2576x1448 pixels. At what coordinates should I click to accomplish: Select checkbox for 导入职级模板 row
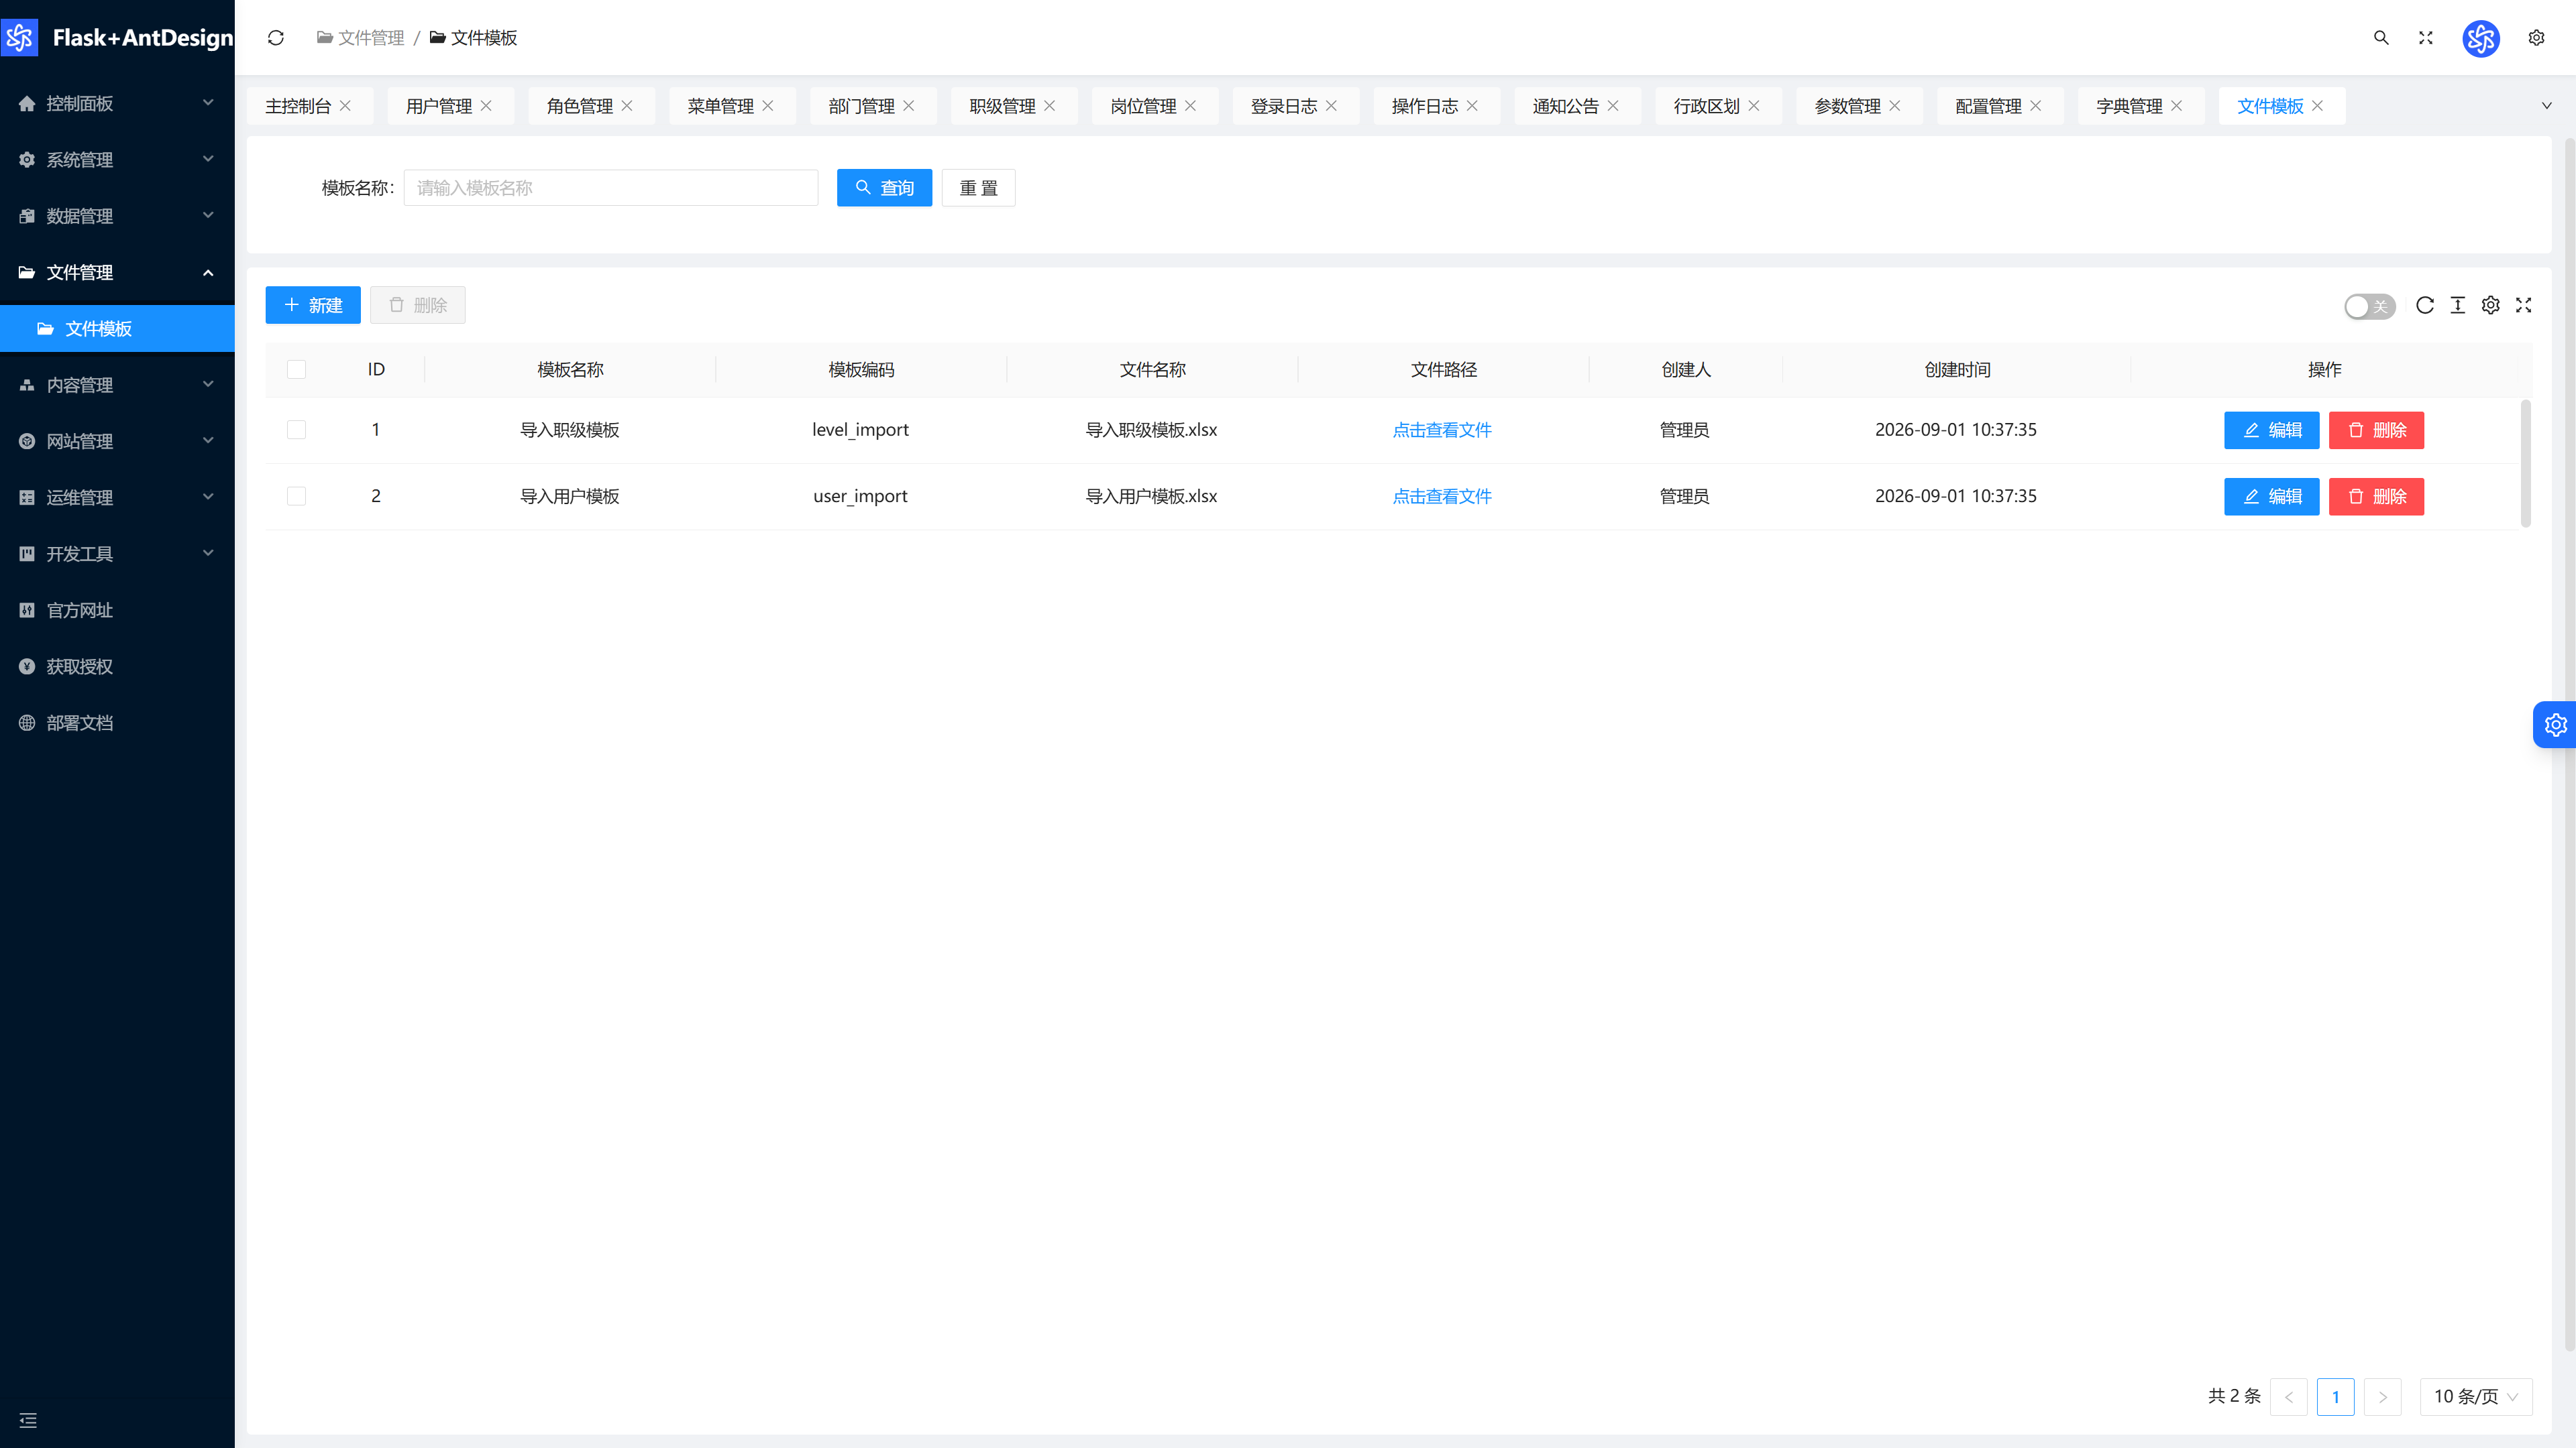296,430
